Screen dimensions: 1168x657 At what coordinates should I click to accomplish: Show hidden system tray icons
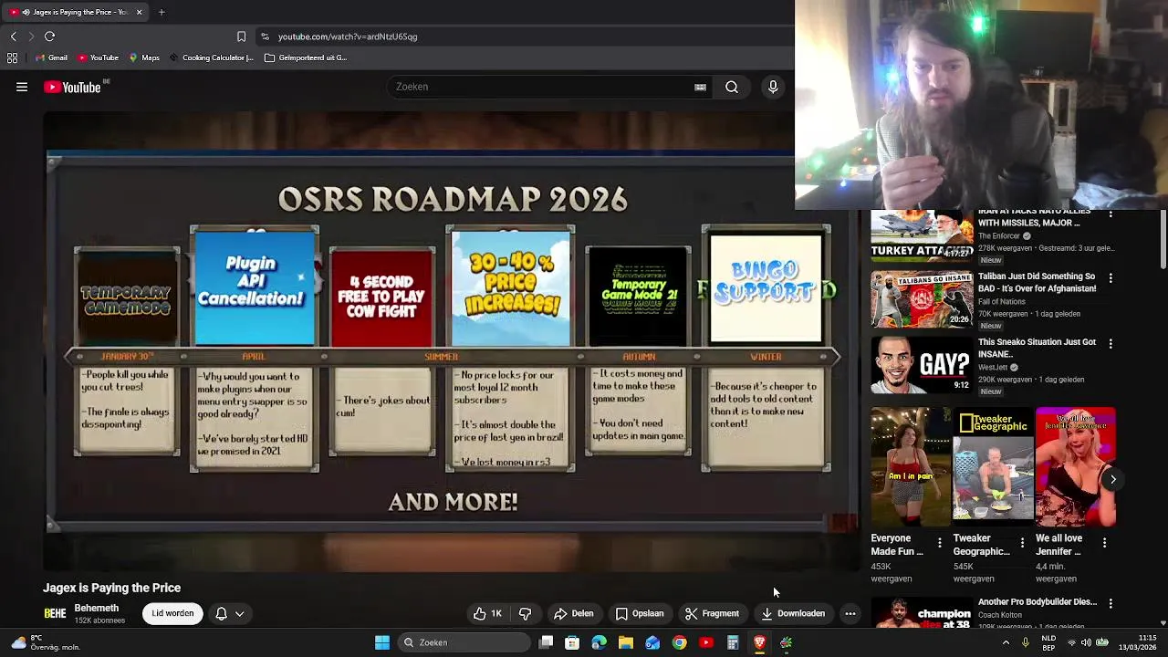click(1006, 642)
